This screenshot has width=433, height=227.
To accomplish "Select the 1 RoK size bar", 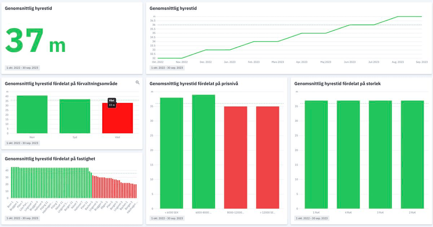I will click(316, 155).
